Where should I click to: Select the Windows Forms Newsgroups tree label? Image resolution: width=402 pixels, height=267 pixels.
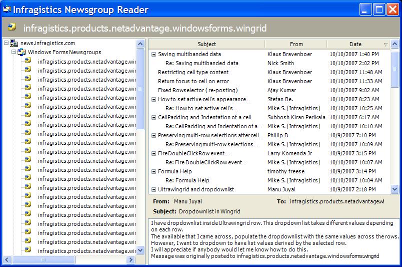tap(64, 52)
